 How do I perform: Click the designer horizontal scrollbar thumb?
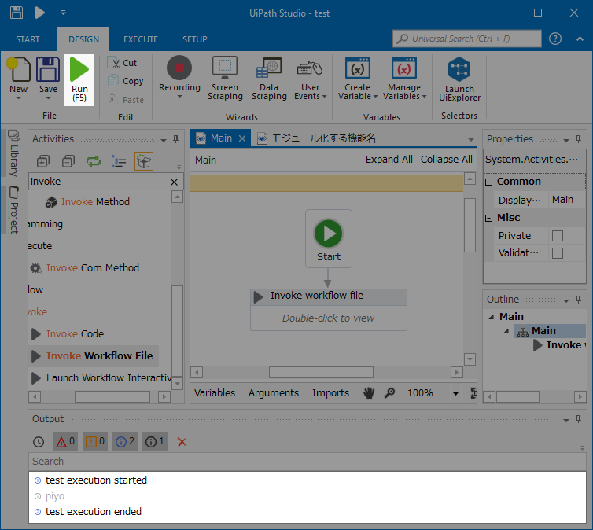click(321, 373)
